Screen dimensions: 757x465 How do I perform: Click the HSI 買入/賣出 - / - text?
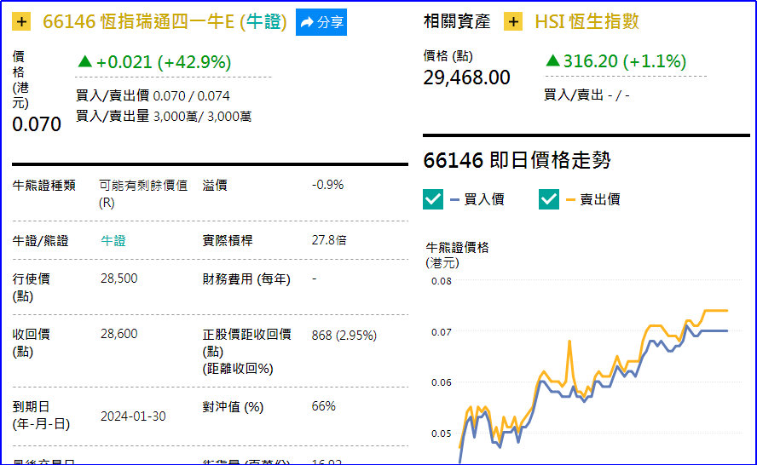[587, 95]
